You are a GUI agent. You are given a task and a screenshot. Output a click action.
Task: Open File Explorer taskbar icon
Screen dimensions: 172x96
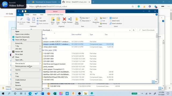coord(85,93)
